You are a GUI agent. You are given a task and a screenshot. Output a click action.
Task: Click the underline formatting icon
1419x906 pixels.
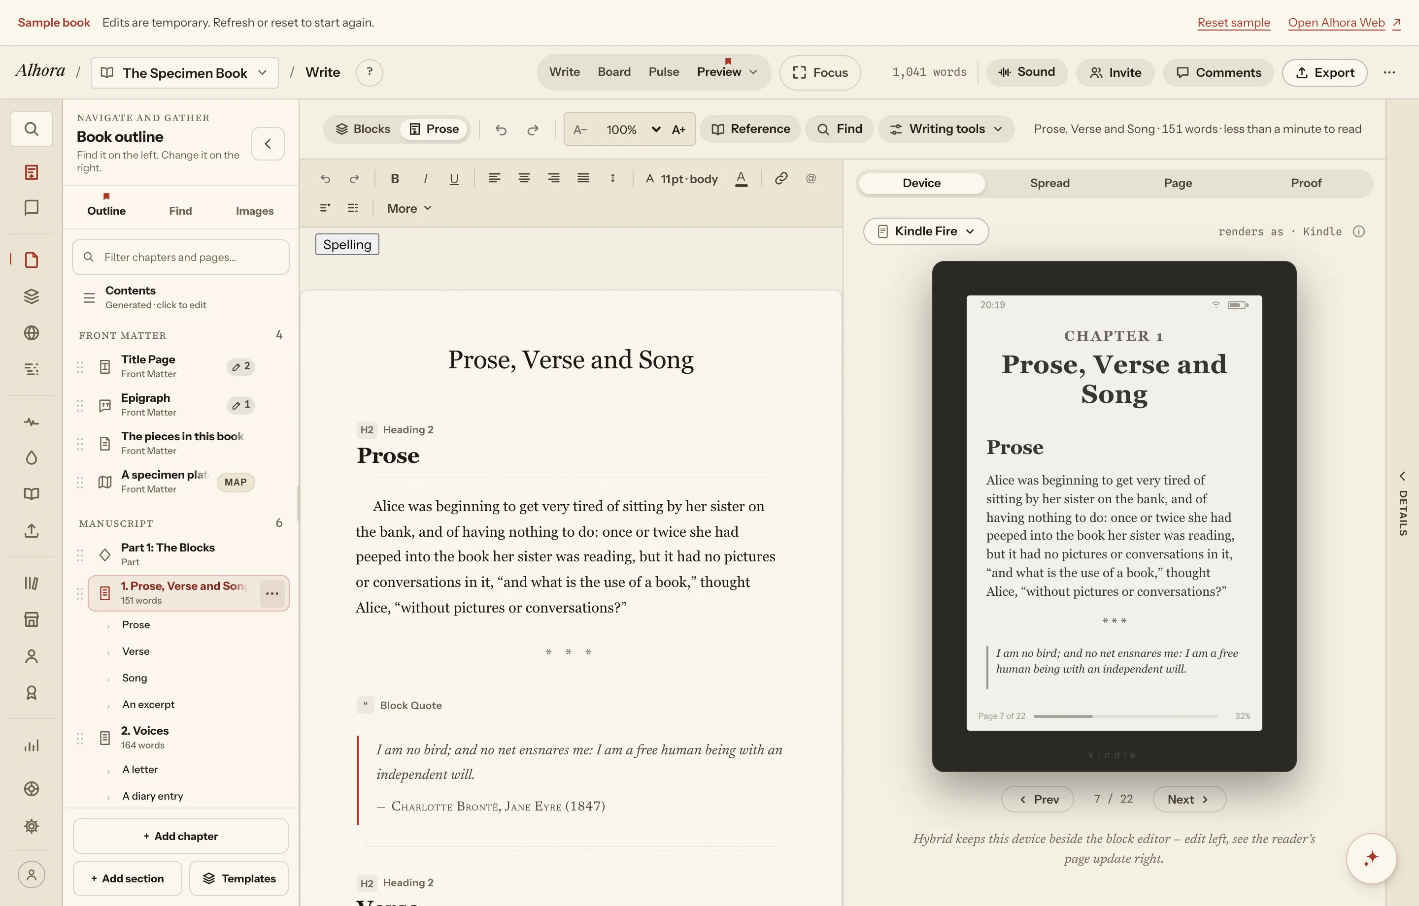click(x=454, y=178)
